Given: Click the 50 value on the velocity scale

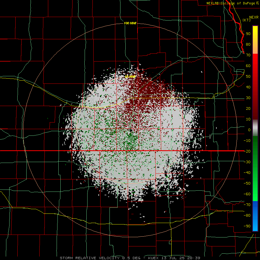Looking at the screenshot, I should (248, 77).
